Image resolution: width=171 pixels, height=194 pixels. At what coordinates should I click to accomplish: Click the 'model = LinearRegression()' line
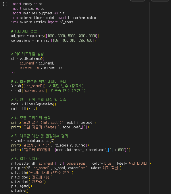click(x=34, y=104)
